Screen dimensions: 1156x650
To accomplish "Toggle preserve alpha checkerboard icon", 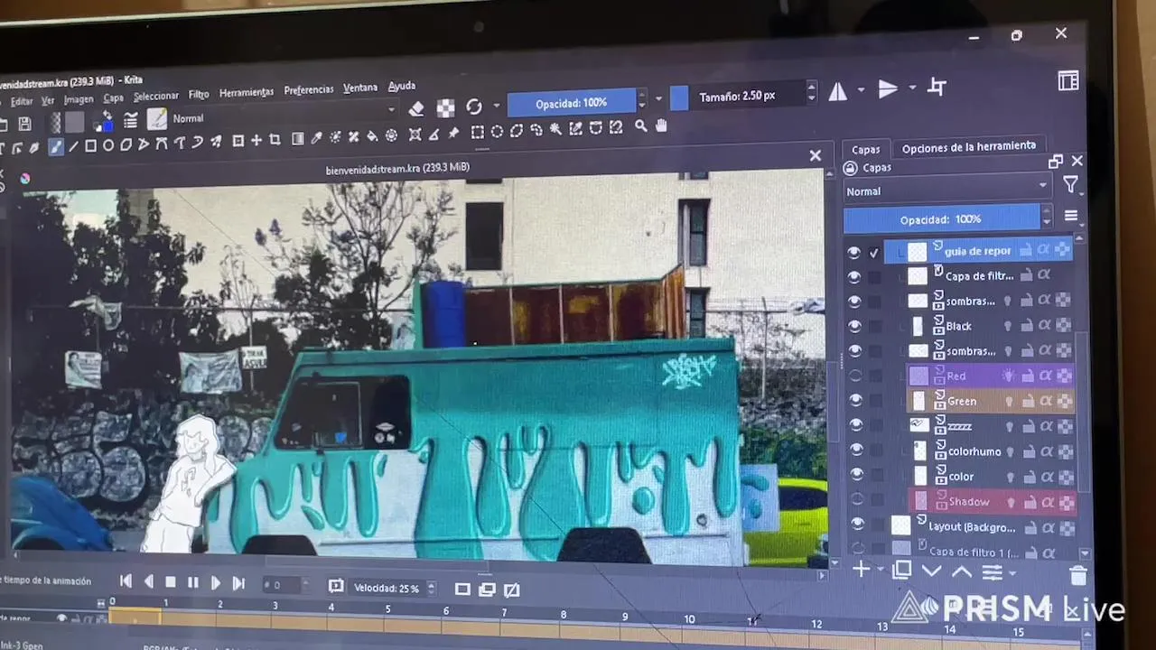I will 446,107.
